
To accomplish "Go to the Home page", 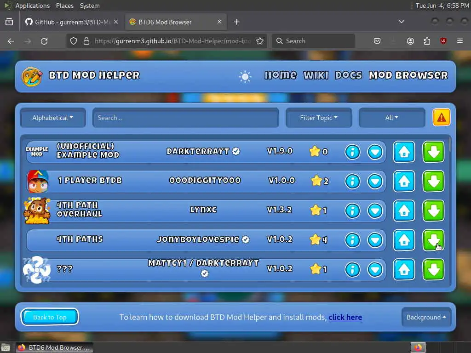I will click(280, 75).
